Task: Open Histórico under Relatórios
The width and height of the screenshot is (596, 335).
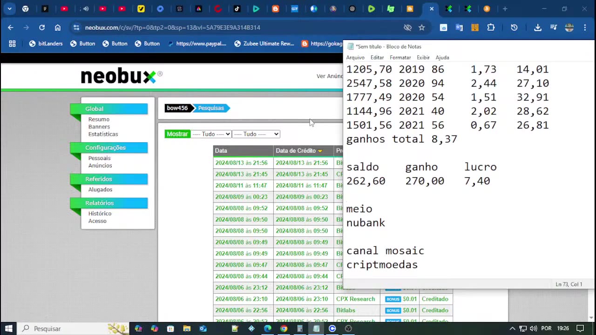Action: [x=100, y=214]
